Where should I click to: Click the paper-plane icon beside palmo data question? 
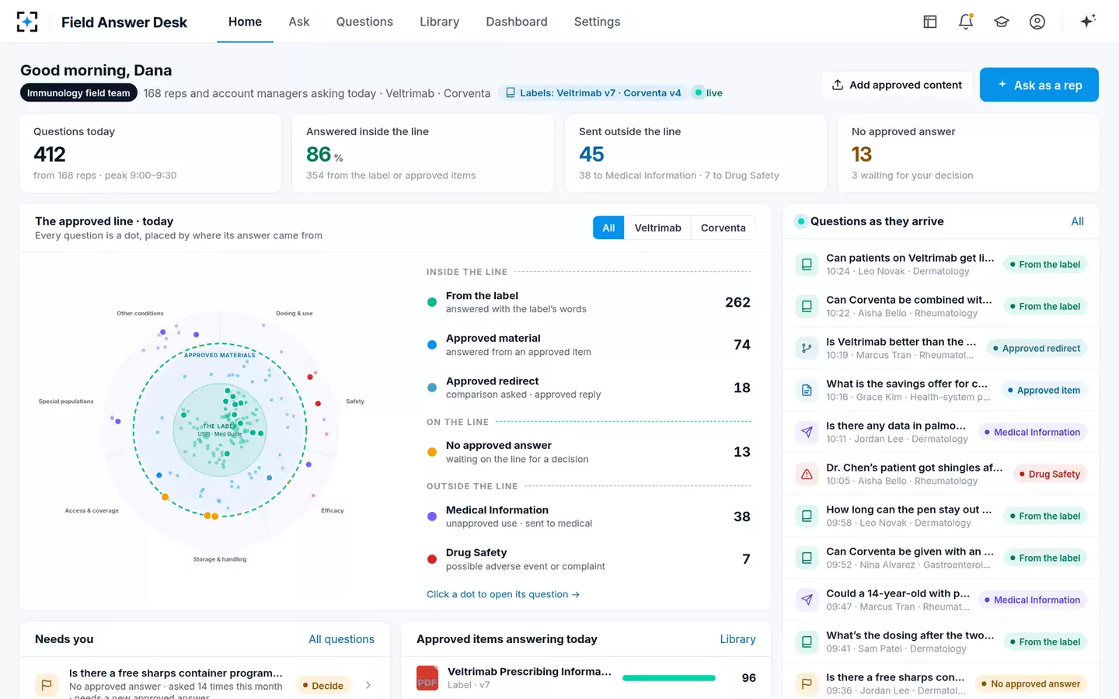point(807,433)
